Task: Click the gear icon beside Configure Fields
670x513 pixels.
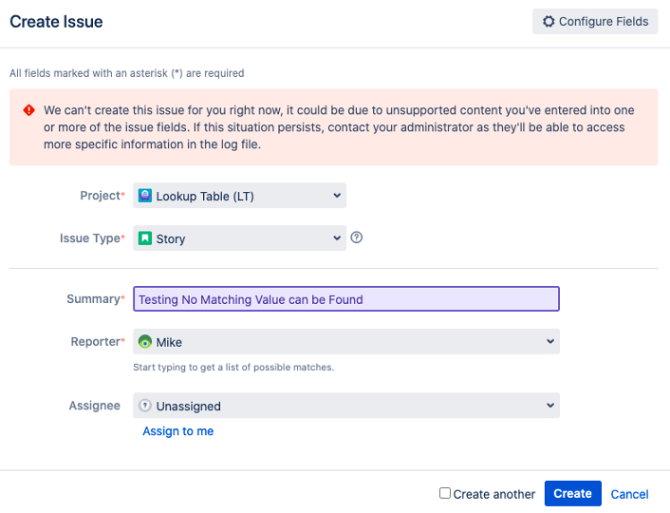Action: coord(549,22)
